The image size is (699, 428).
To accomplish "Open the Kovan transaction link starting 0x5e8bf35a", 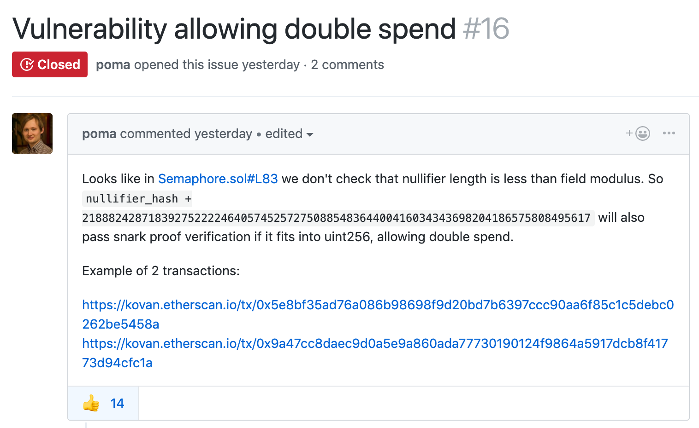I will click(378, 305).
